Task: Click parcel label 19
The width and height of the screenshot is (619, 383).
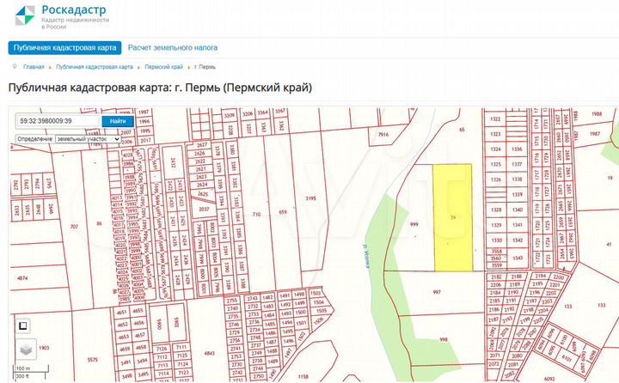Action: tap(610, 179)
